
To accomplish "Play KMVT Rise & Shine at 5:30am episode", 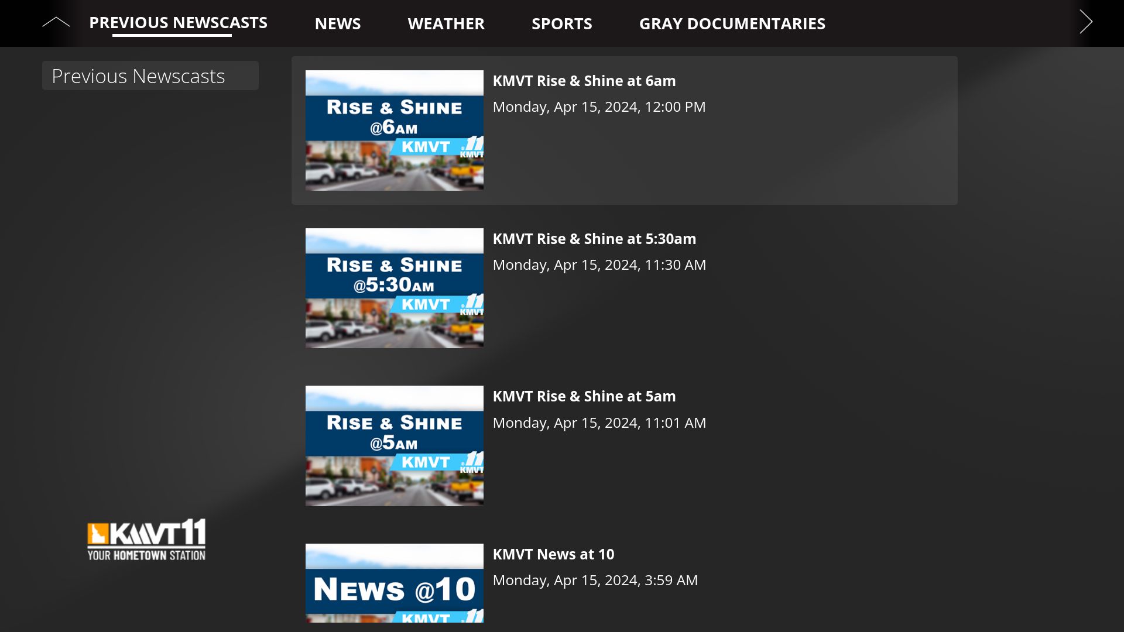I will 595,238.
